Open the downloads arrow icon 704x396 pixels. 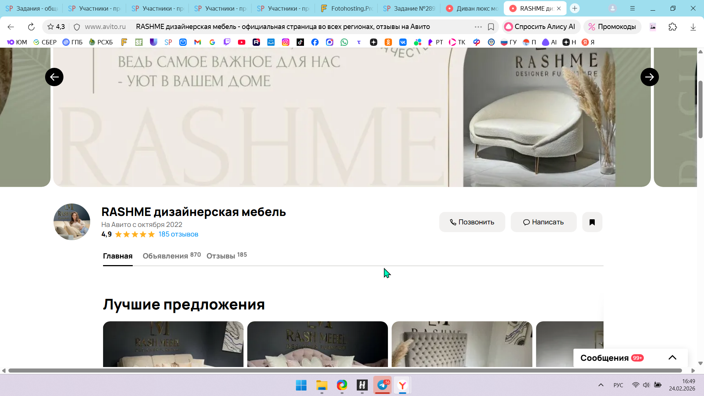click(693, 27)
